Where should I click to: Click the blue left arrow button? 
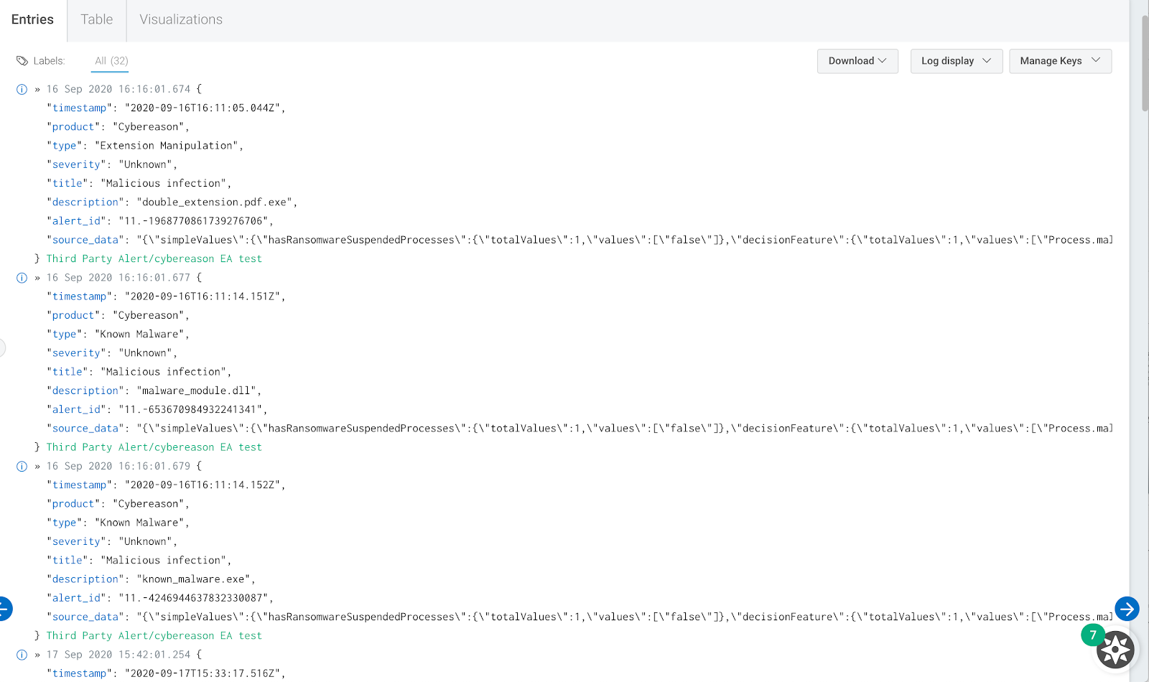[x=4, y=609]
